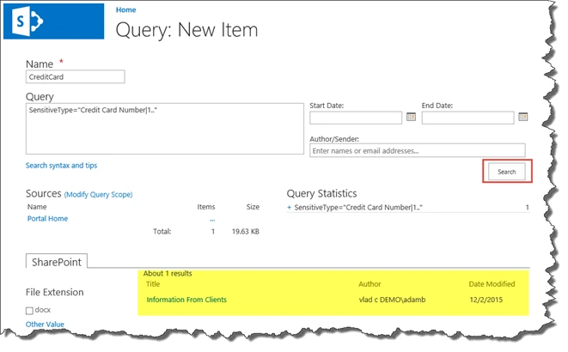Click Modify Query Scope link
568x352 pixels.
click(x=98, y=194)
